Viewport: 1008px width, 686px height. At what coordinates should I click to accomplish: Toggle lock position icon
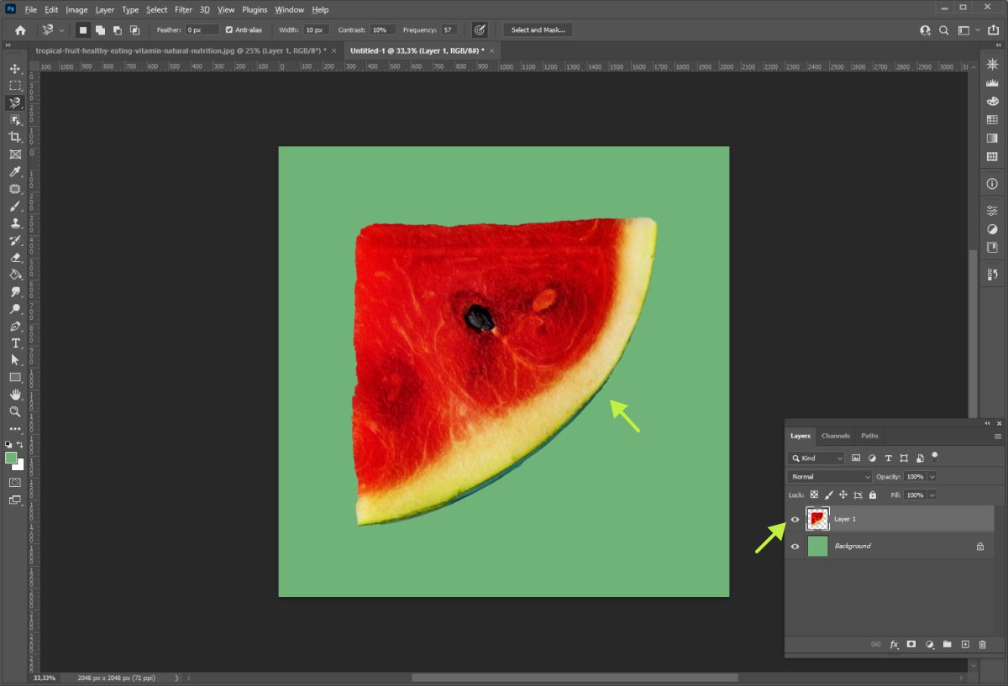(843, 495)
